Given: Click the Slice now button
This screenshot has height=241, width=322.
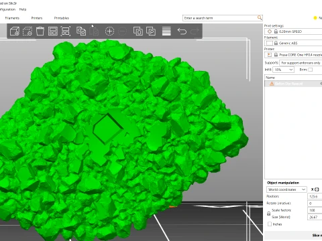Looking at the screenshot, I should [x=293, y=236].
